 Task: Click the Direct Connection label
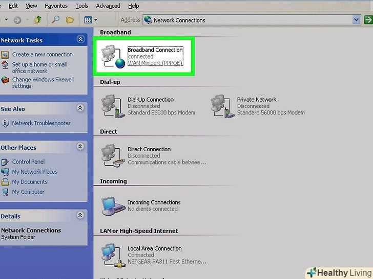(149, 149)
